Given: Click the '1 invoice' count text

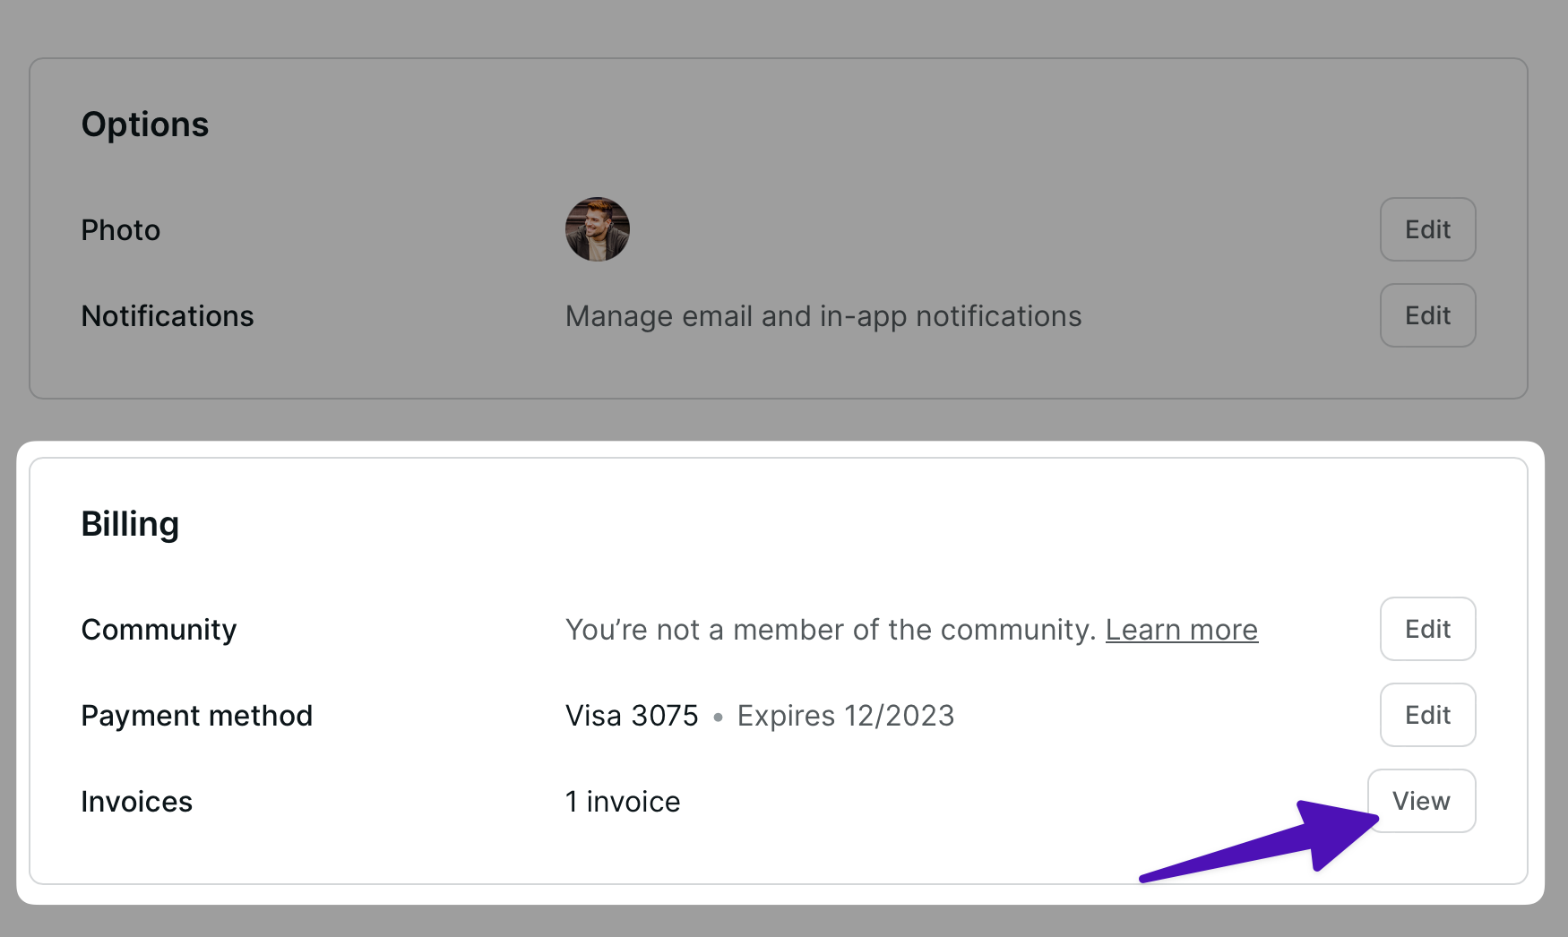Looking at the screenshot, I should 623,802.
